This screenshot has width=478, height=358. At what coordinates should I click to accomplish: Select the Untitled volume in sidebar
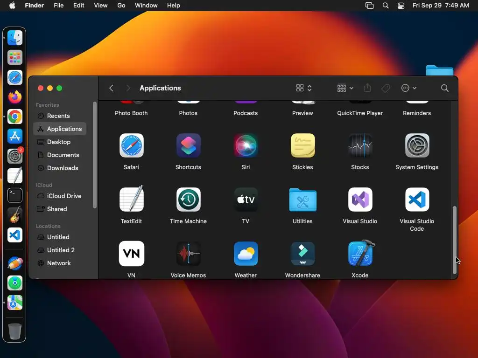[60, 237]
